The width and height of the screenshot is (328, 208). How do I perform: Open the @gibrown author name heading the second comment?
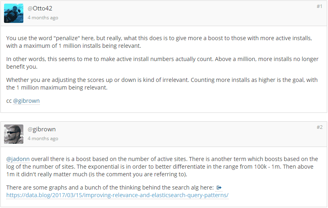[x=41, y=129]
